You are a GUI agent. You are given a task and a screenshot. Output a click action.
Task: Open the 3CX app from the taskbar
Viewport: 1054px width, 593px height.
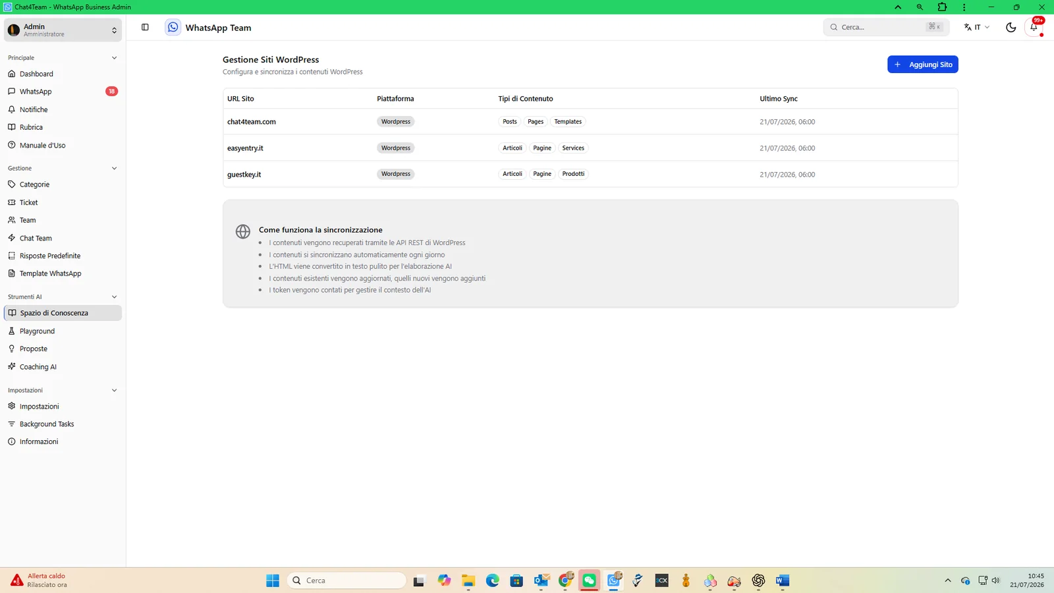(662, 580)
